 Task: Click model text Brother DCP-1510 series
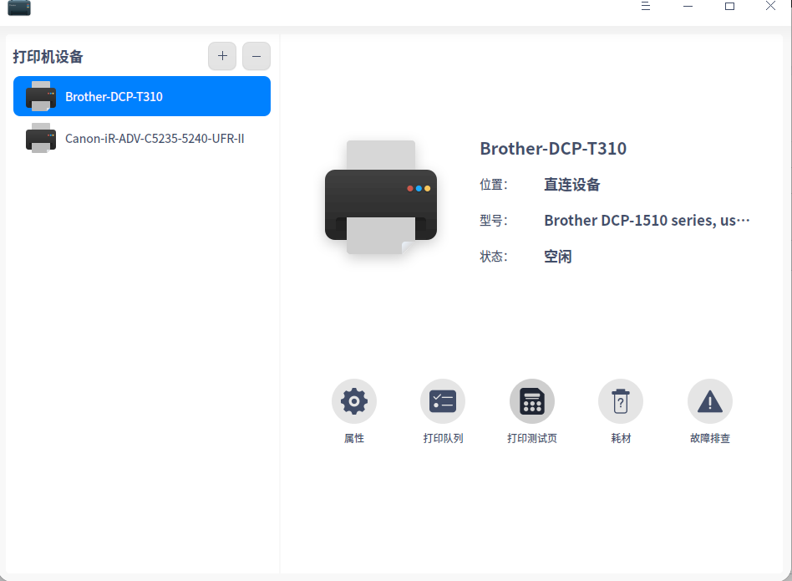pos(647,220)
